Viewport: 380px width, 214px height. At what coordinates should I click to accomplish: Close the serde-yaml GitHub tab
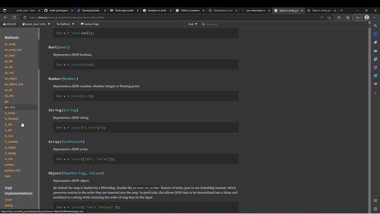coord(72,11)
